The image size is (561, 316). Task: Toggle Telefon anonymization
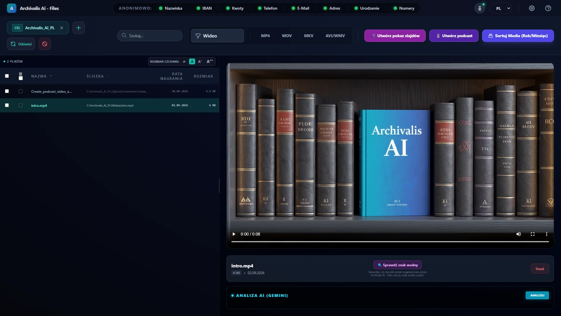(x=268, y=8)
